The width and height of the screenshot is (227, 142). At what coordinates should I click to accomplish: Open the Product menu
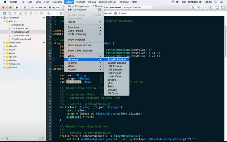pos(80,2)
